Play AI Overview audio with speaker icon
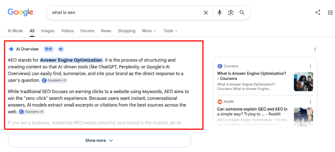 (61, 49)
